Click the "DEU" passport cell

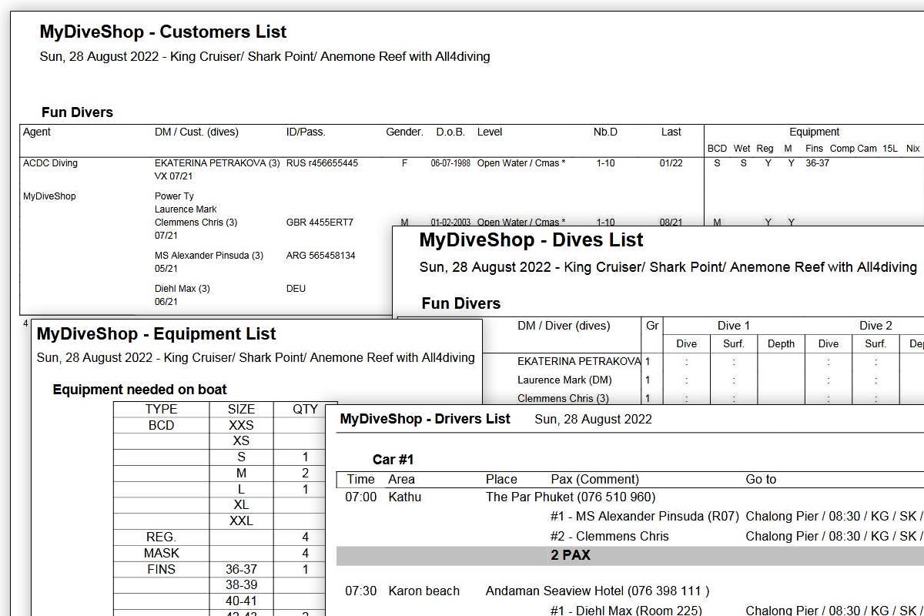click(296, 289)
